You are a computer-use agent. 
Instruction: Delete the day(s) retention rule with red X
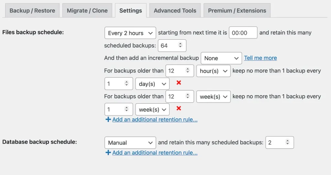(179, 83)
